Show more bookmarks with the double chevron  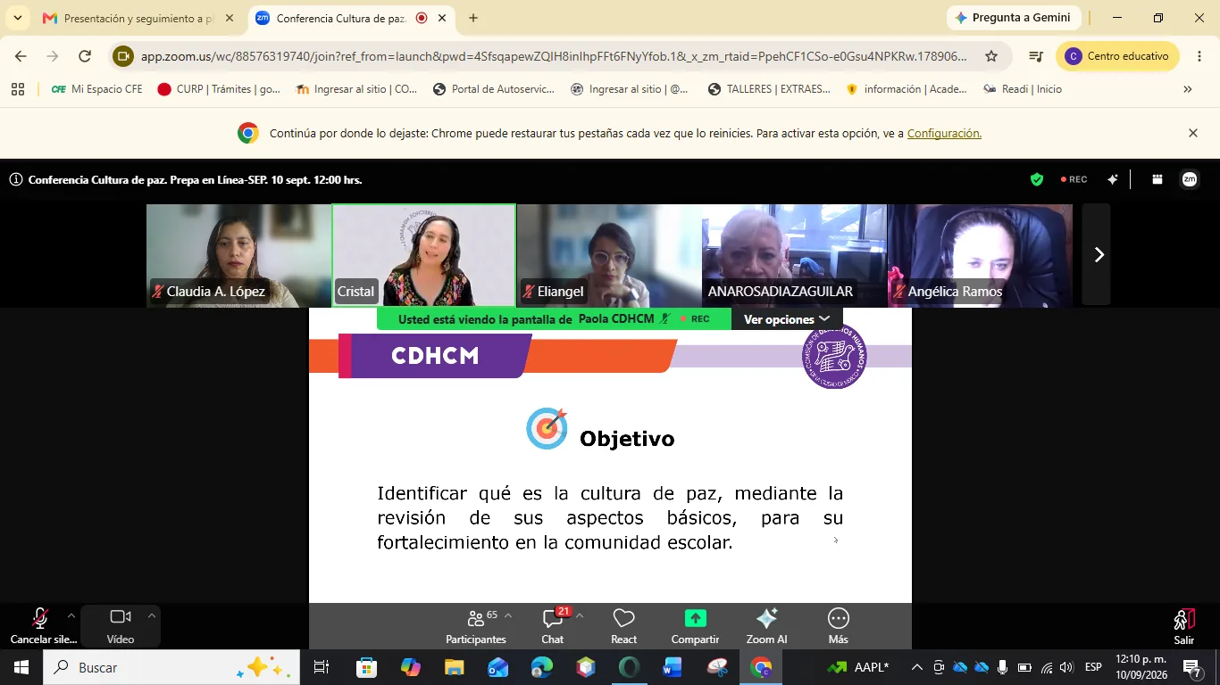click(x=1188, y=89)
